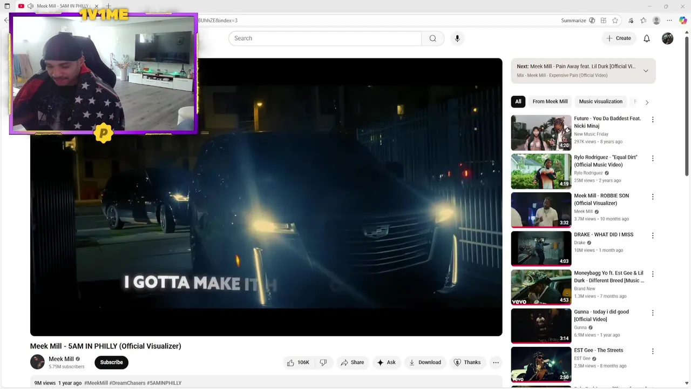691x389 pixels.
Task: Open browser Favorites list icon
Action: [643, 21]
